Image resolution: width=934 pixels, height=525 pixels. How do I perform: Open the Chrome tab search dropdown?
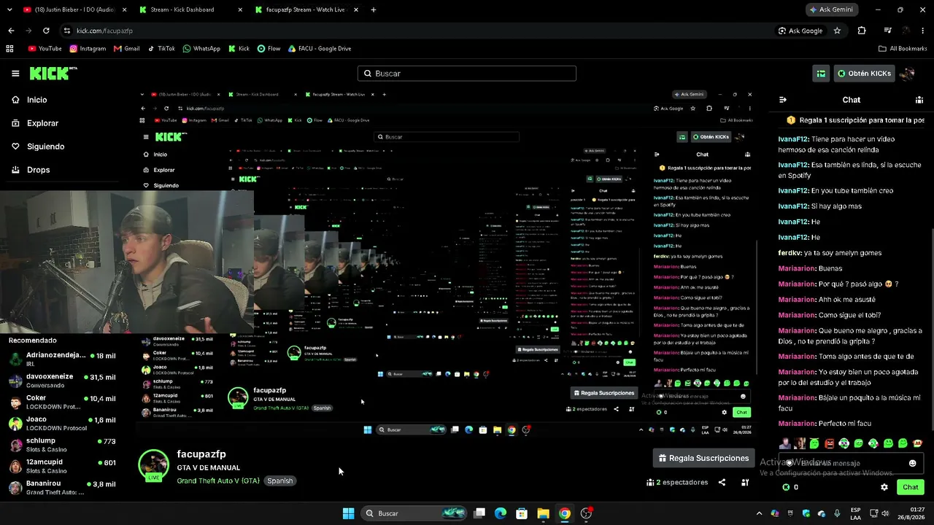[10, 9]
